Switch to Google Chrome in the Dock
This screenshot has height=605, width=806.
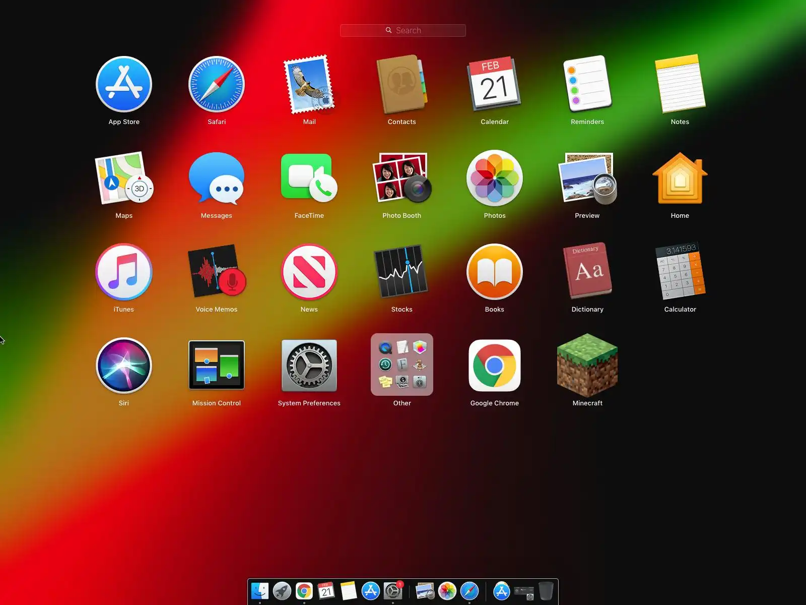click(x=304, y=591)
